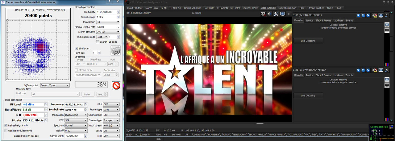Open the TS Packets tab

[x=222, y=8]
